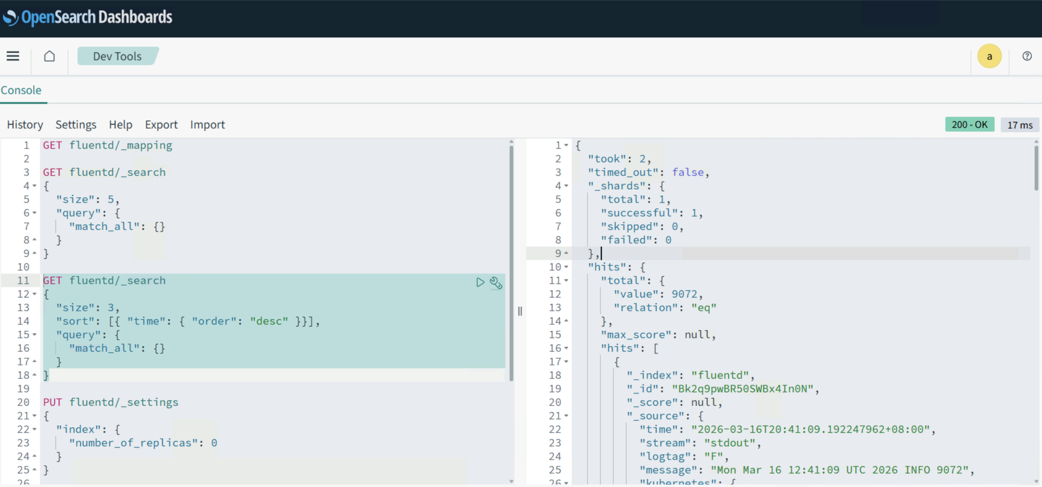
Task: Click the 17 ms response time badge
Action: click(x=1020, y=125)
